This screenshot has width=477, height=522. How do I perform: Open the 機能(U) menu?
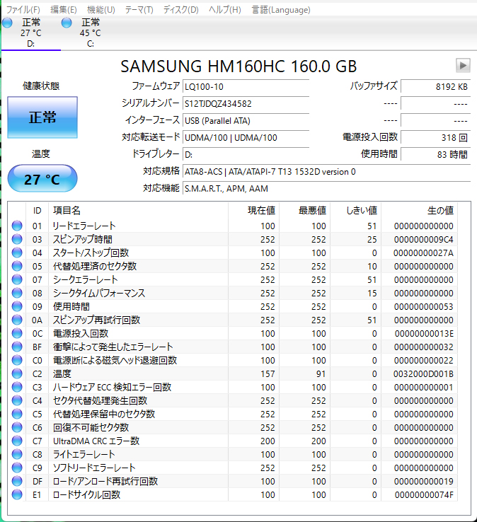coord(100,9)
